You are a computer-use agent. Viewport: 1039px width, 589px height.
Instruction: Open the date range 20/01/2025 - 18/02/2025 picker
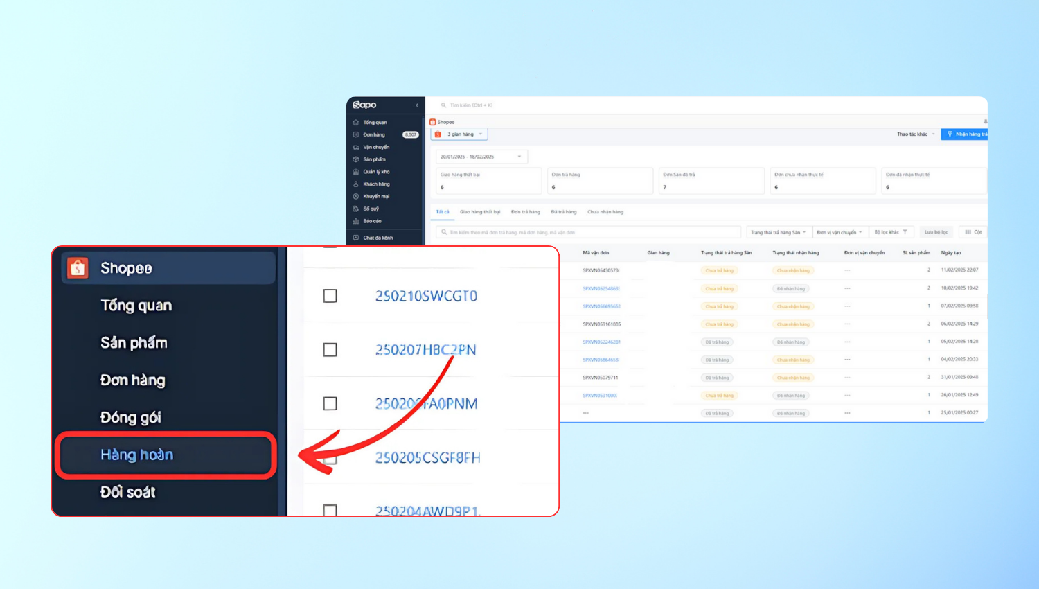(481, 157)
